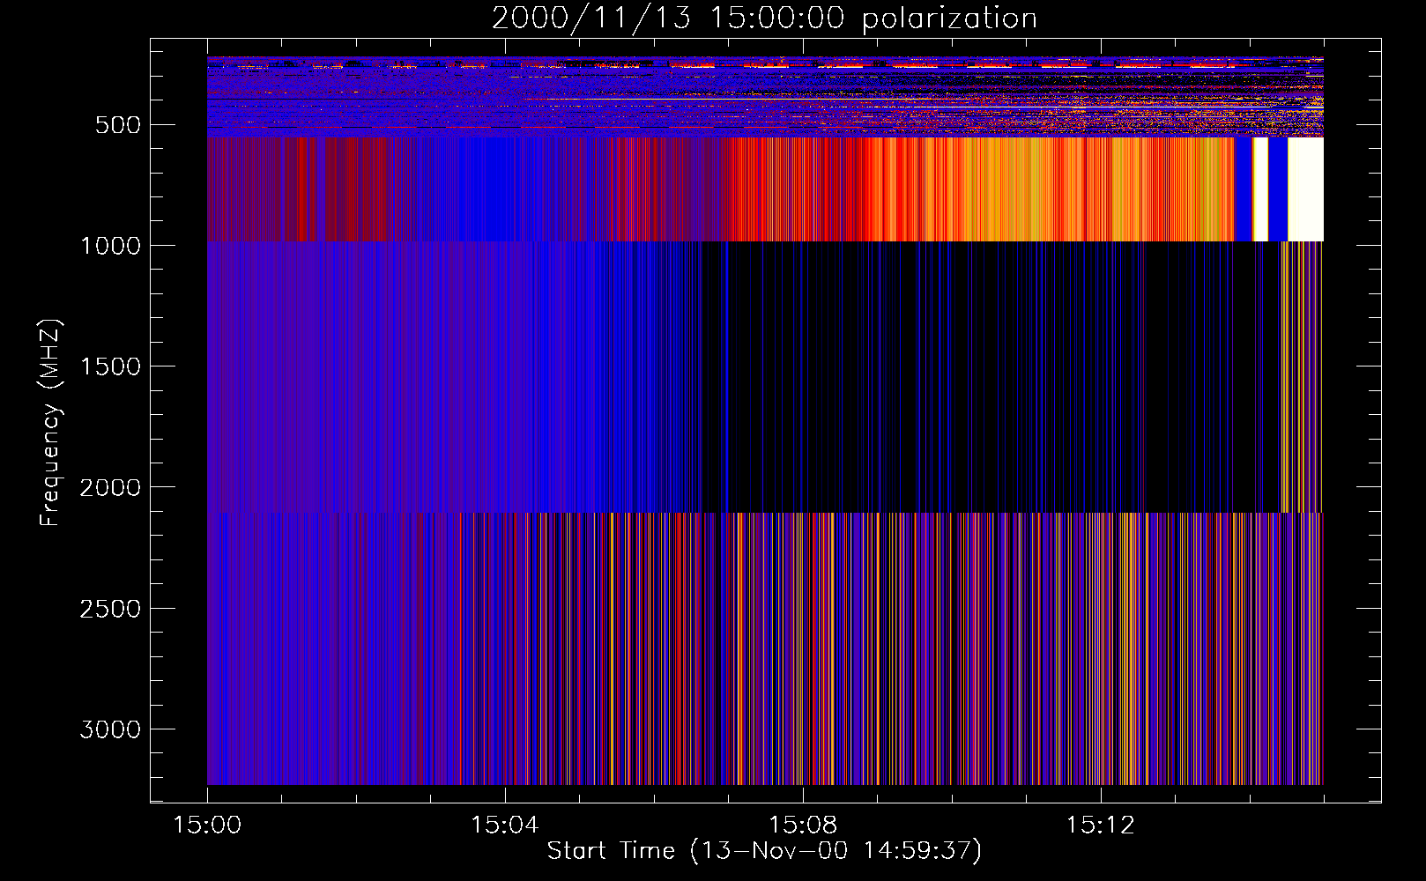Click the 'Start Time (13-Nov-00 14:59:37)' label
The width and height of the screenshot is (1426, 881).
pos(764,851)
